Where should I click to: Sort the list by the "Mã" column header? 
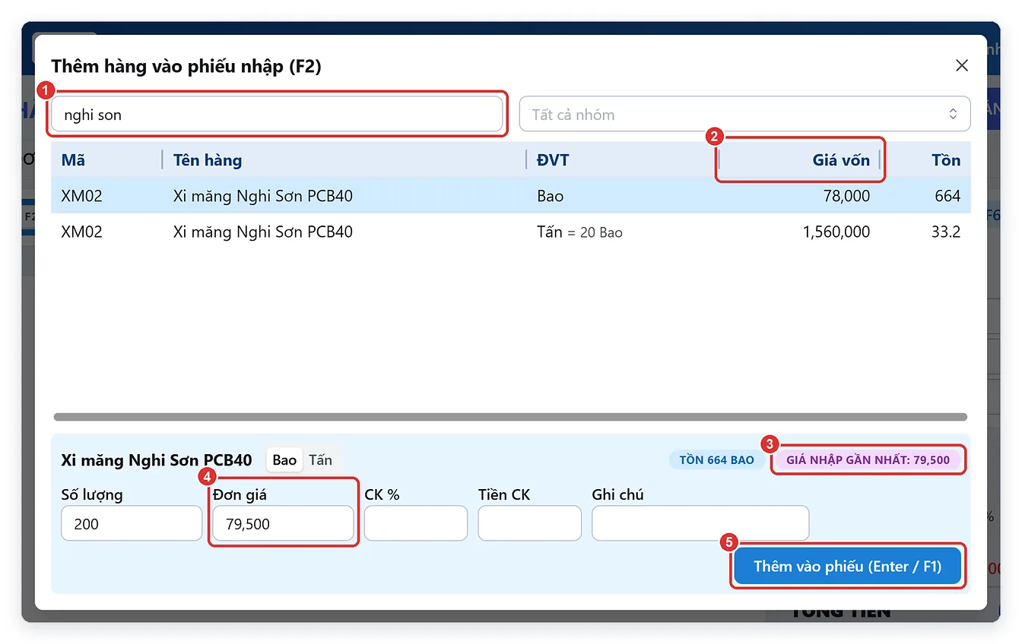tap(73, 160)
